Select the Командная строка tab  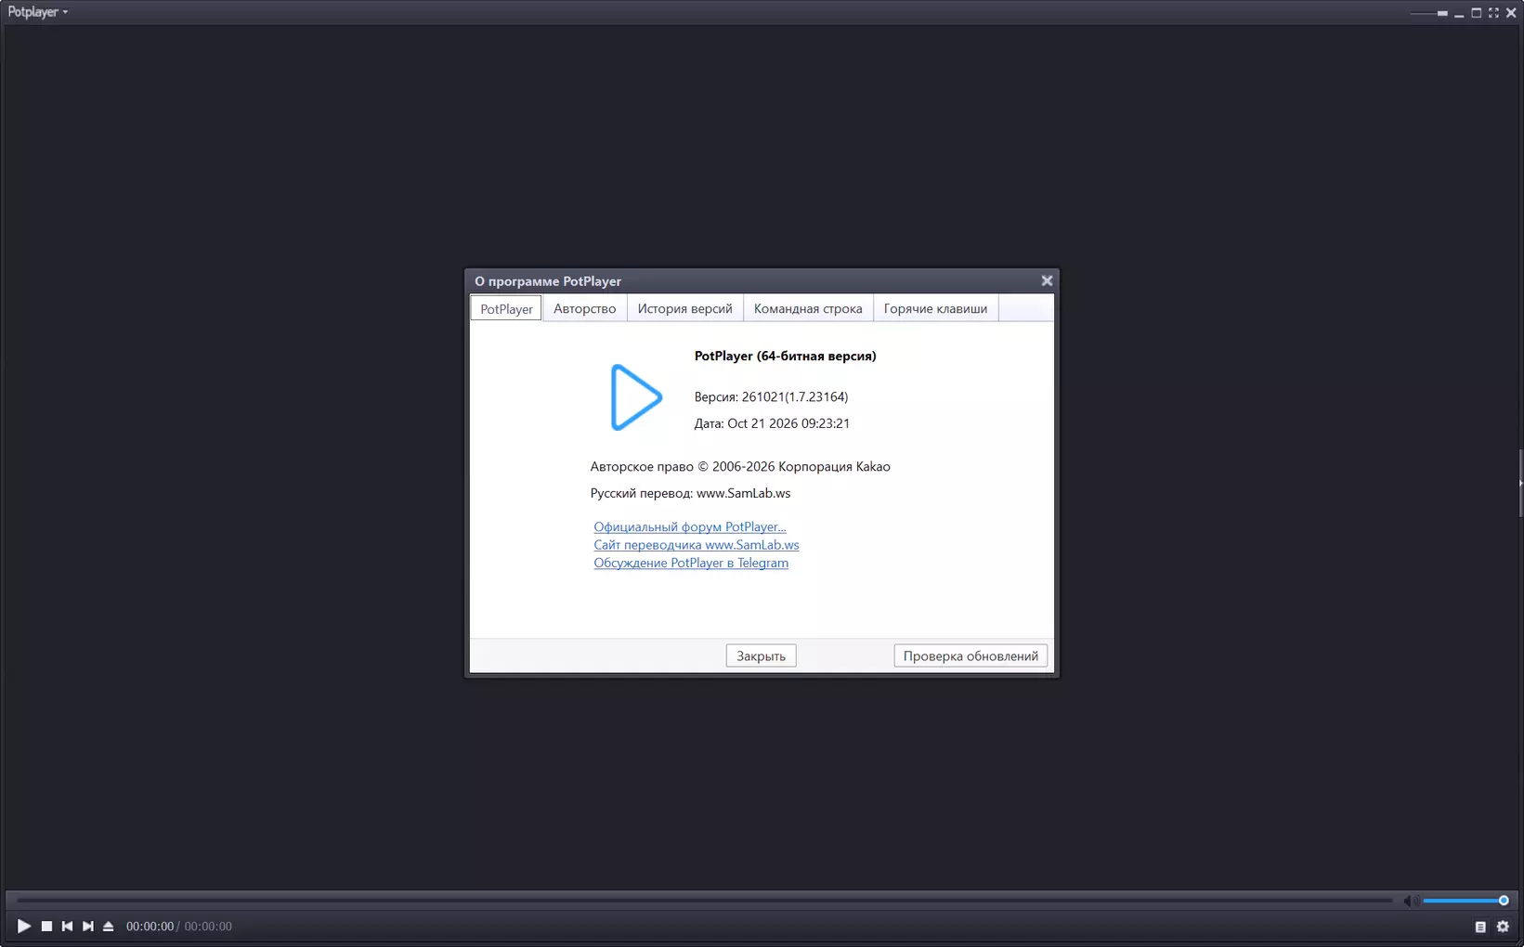click(808, 308)
